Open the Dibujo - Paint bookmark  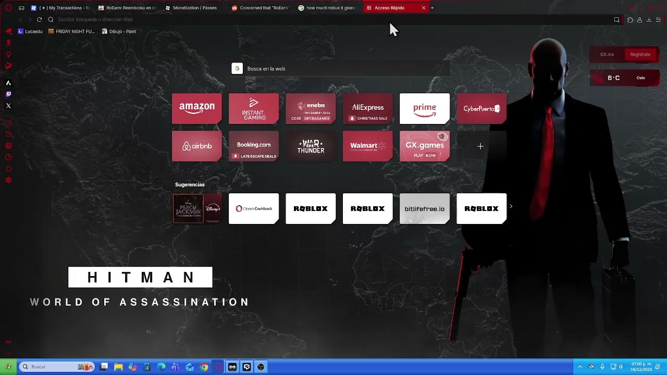pos(119,31)
